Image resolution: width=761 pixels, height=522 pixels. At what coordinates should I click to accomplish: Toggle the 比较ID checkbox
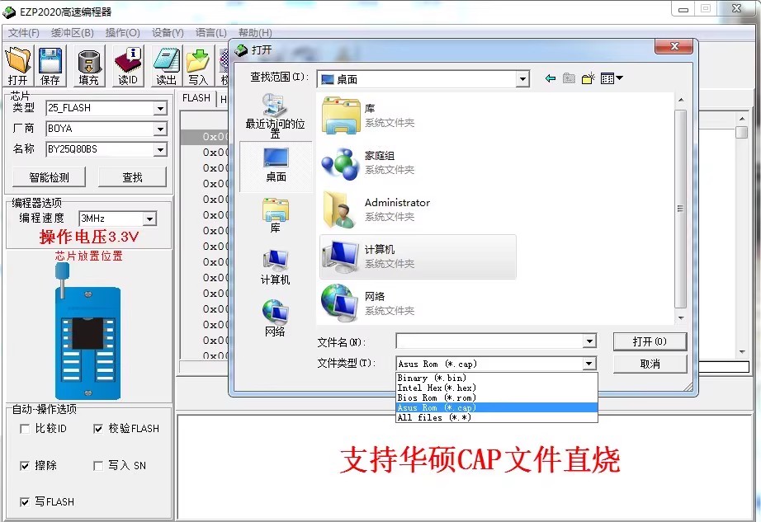[x=25, y=429]
